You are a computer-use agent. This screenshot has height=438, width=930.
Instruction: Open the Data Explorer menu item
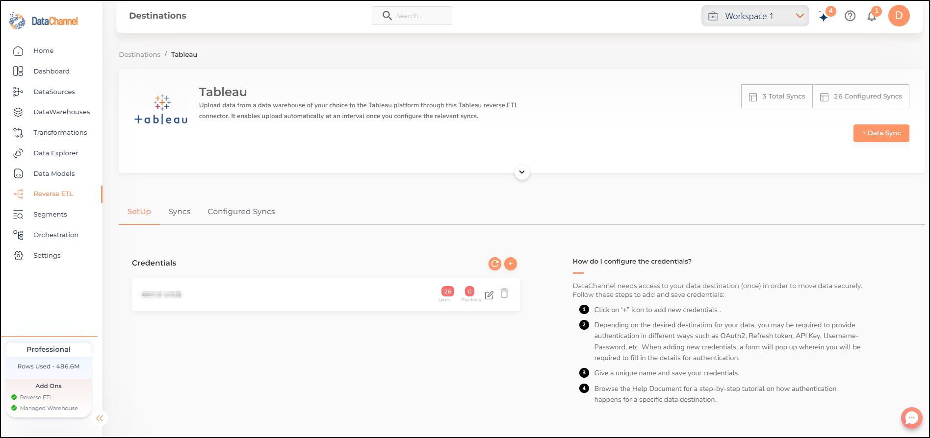point(56,153)
